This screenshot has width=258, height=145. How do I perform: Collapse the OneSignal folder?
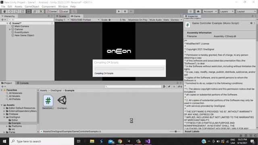click(4, 117)
